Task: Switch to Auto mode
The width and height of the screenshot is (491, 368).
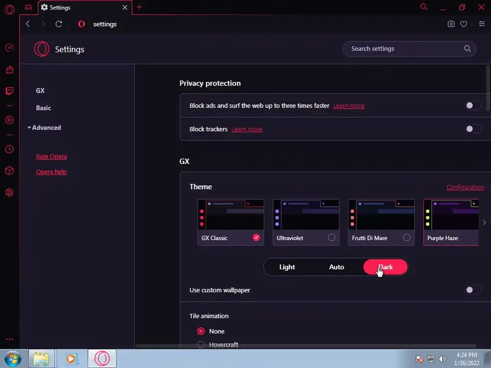Action: [x=337, y=267]
